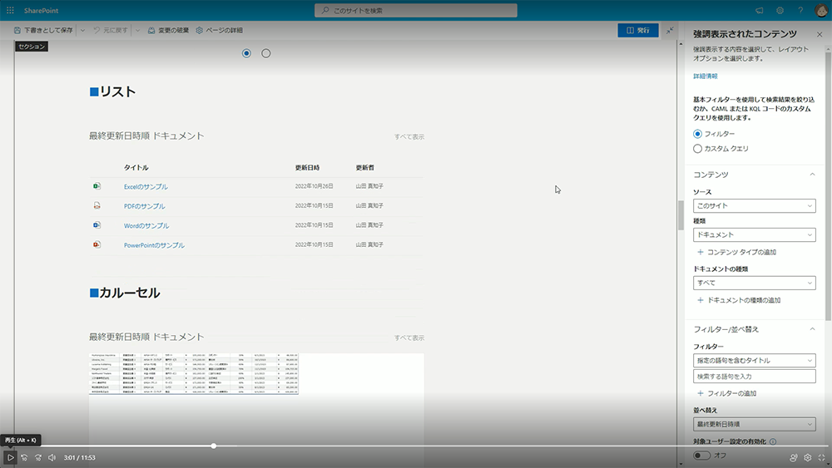
Task: Select the filled carousel page dot
Action: pos(246,53)
